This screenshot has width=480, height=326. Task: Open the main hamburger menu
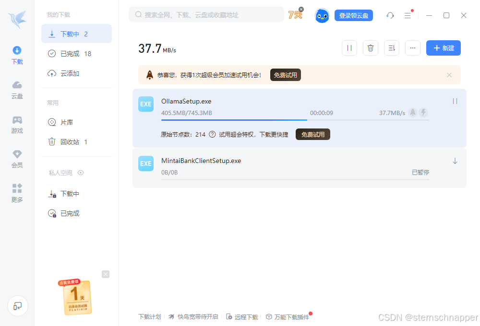pos(408,15)
